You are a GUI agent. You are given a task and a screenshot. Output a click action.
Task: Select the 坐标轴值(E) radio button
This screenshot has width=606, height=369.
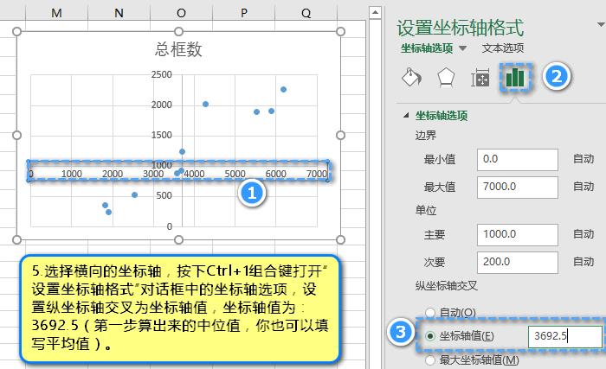pos(430,336)
